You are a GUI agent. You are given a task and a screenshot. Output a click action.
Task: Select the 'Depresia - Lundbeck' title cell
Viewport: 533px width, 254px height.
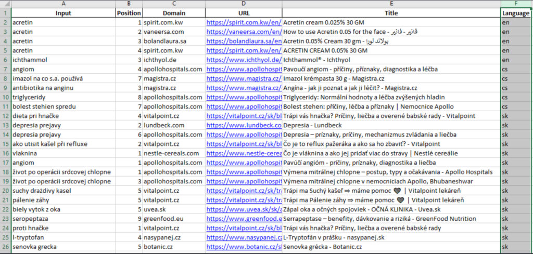[391, 125]
